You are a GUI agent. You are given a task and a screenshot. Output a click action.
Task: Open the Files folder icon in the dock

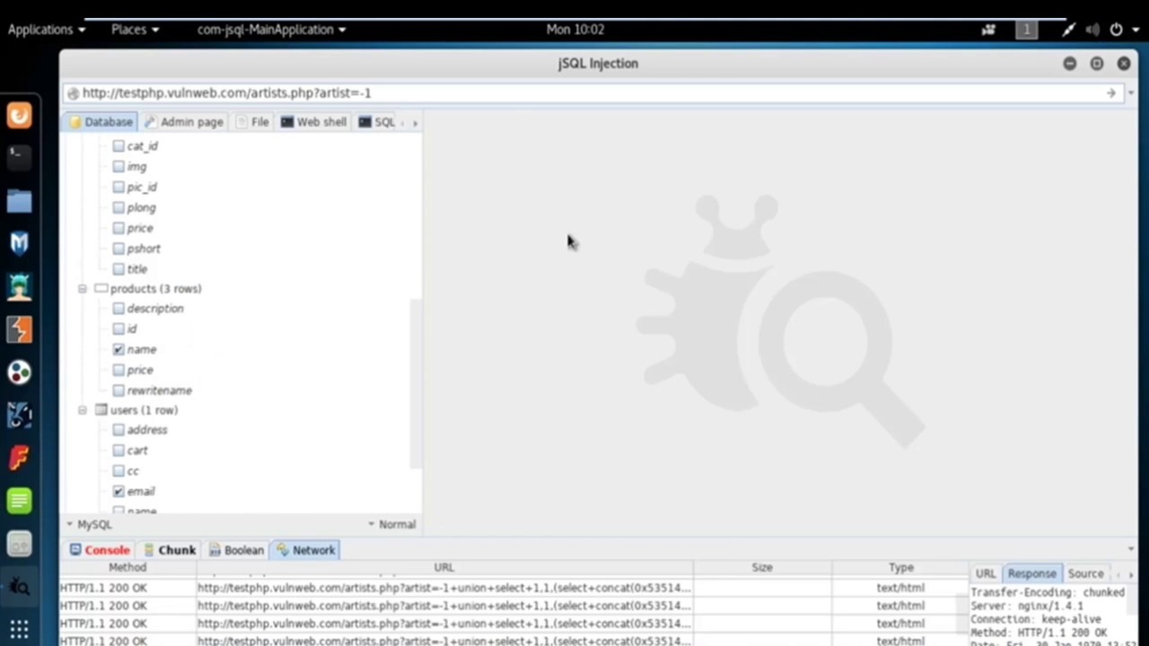[x=19, y=200]
